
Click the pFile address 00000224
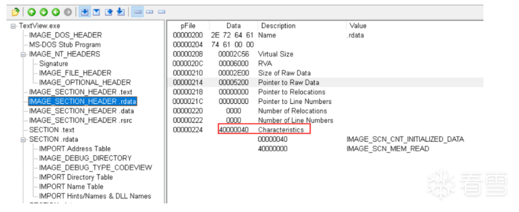188,130
